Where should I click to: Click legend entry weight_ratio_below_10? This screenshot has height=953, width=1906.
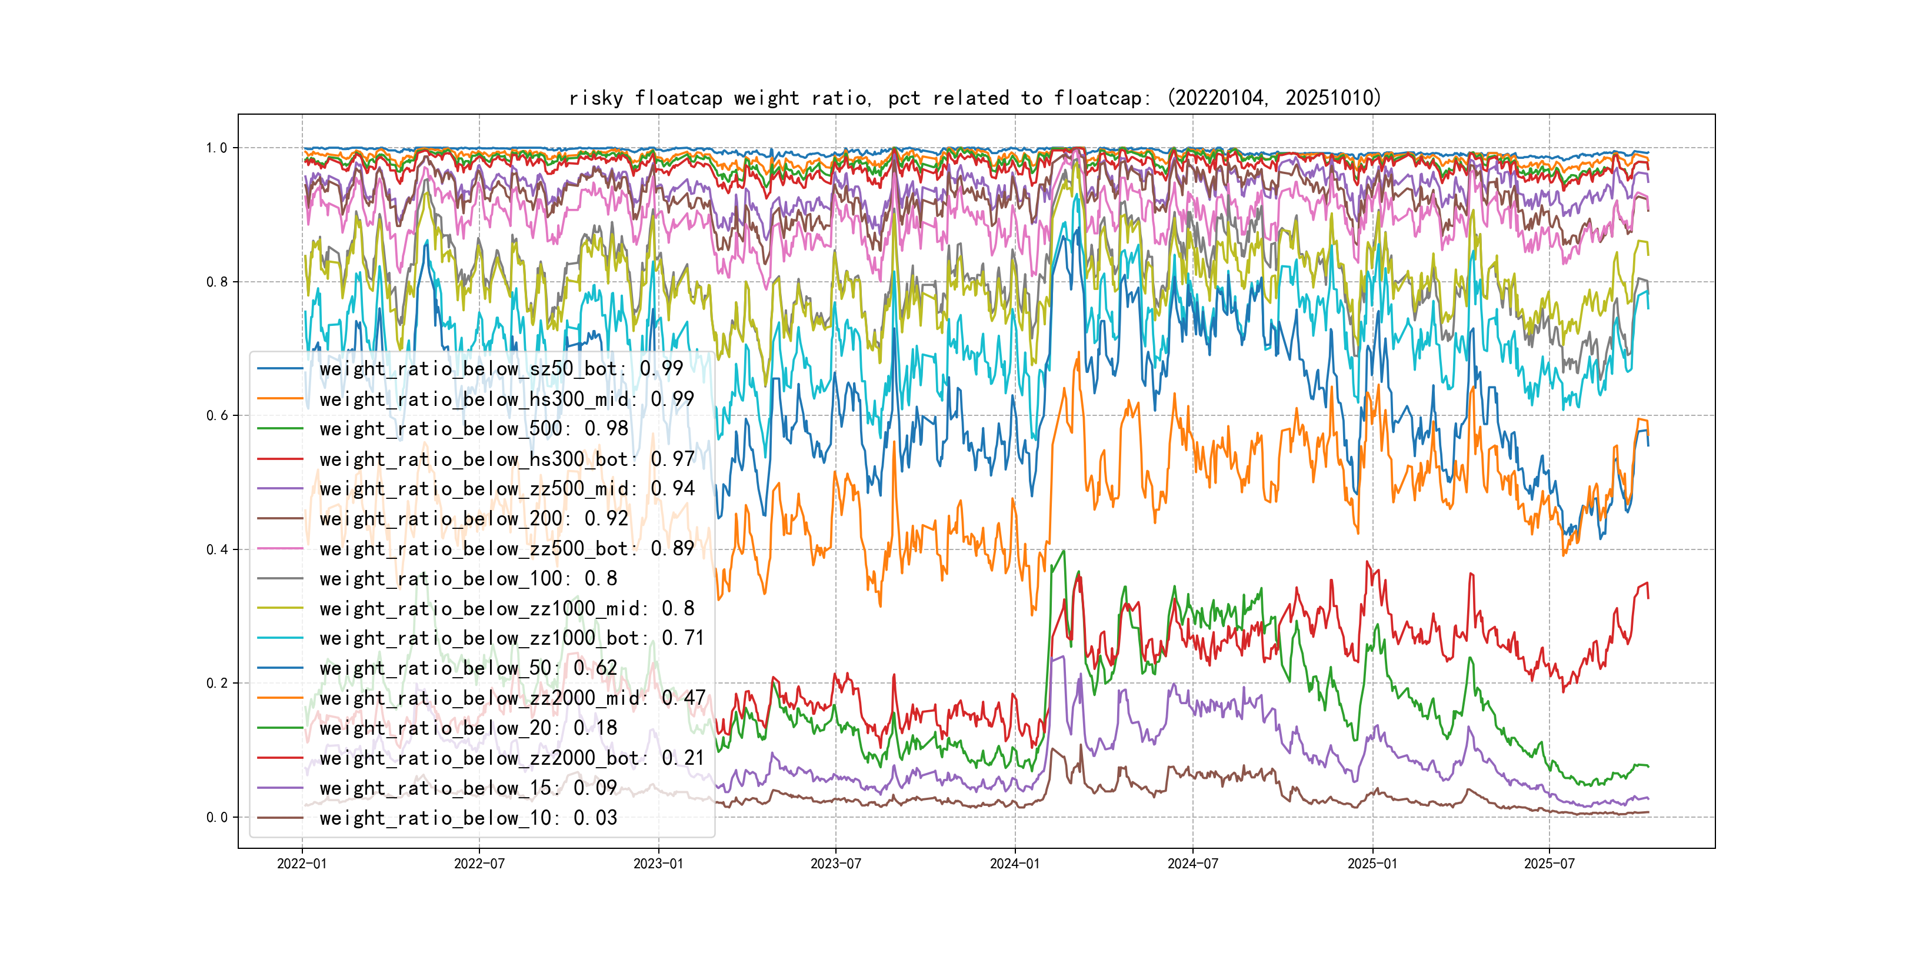(x=468, y=818)
